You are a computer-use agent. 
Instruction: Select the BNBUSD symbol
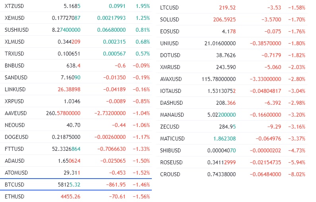point(15,65)
